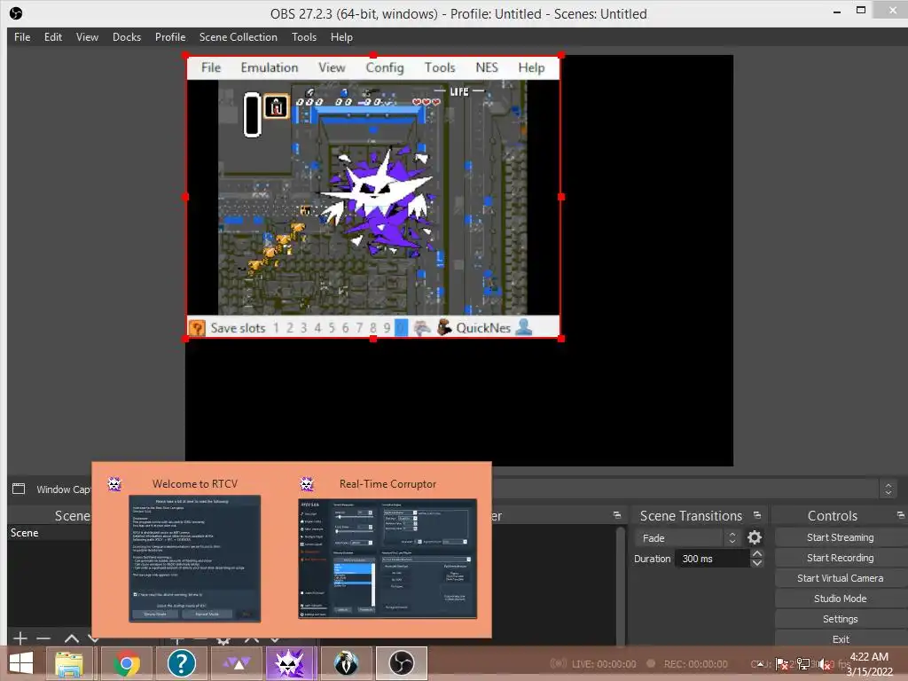Switch to the suited figure taskbar app
Viewport: 908px width, 681px height.
(347, 663)
